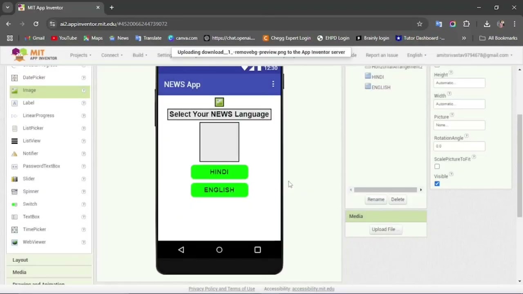Reload the browser page
The width and height of the screenshot is (523, 294).
[36, 24]
